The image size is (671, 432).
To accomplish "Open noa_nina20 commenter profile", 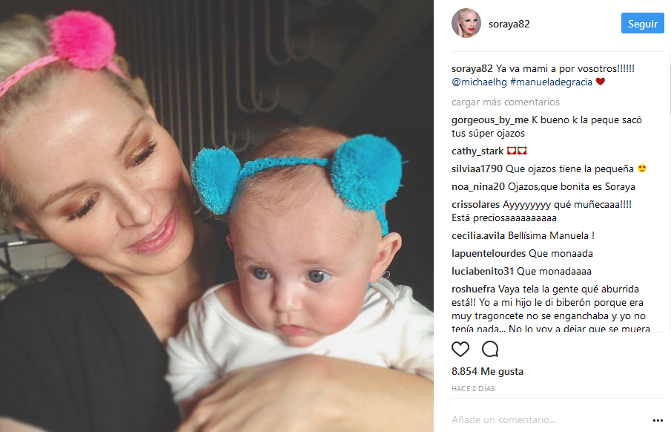I will coord(478,187).
